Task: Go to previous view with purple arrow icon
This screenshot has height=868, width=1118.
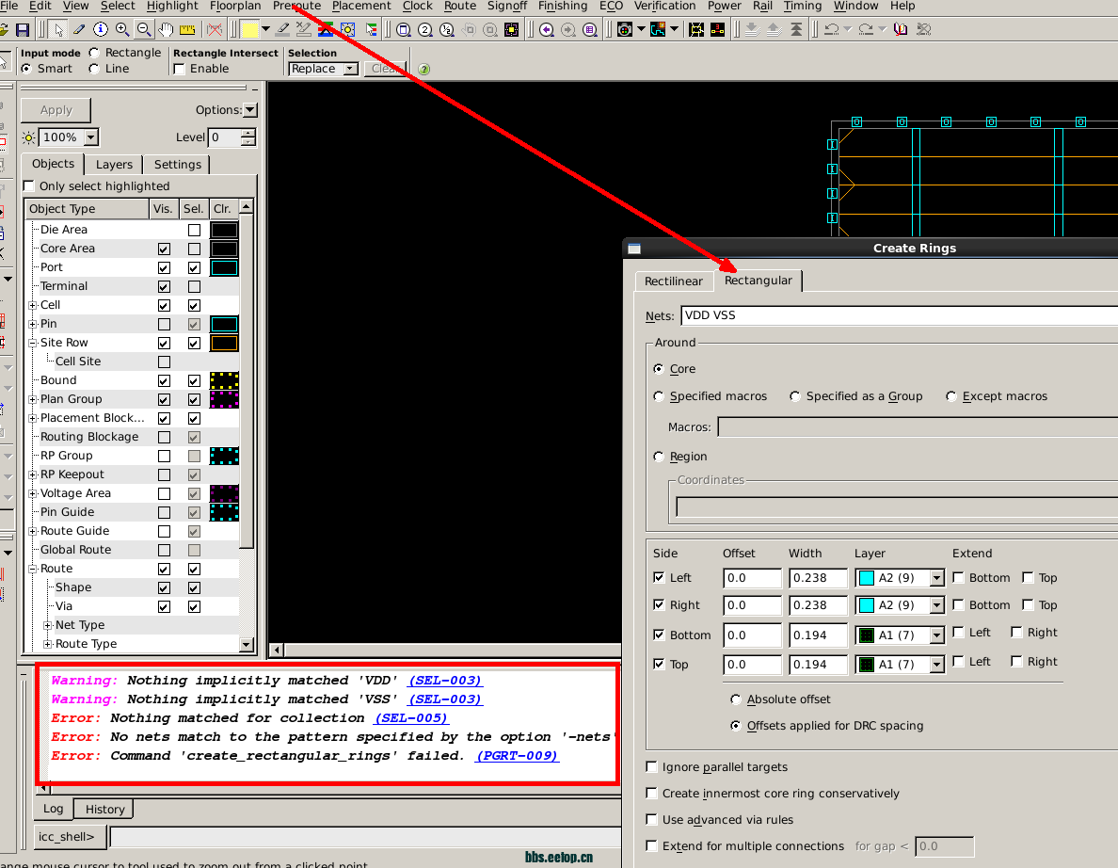Action: [547, 29]
